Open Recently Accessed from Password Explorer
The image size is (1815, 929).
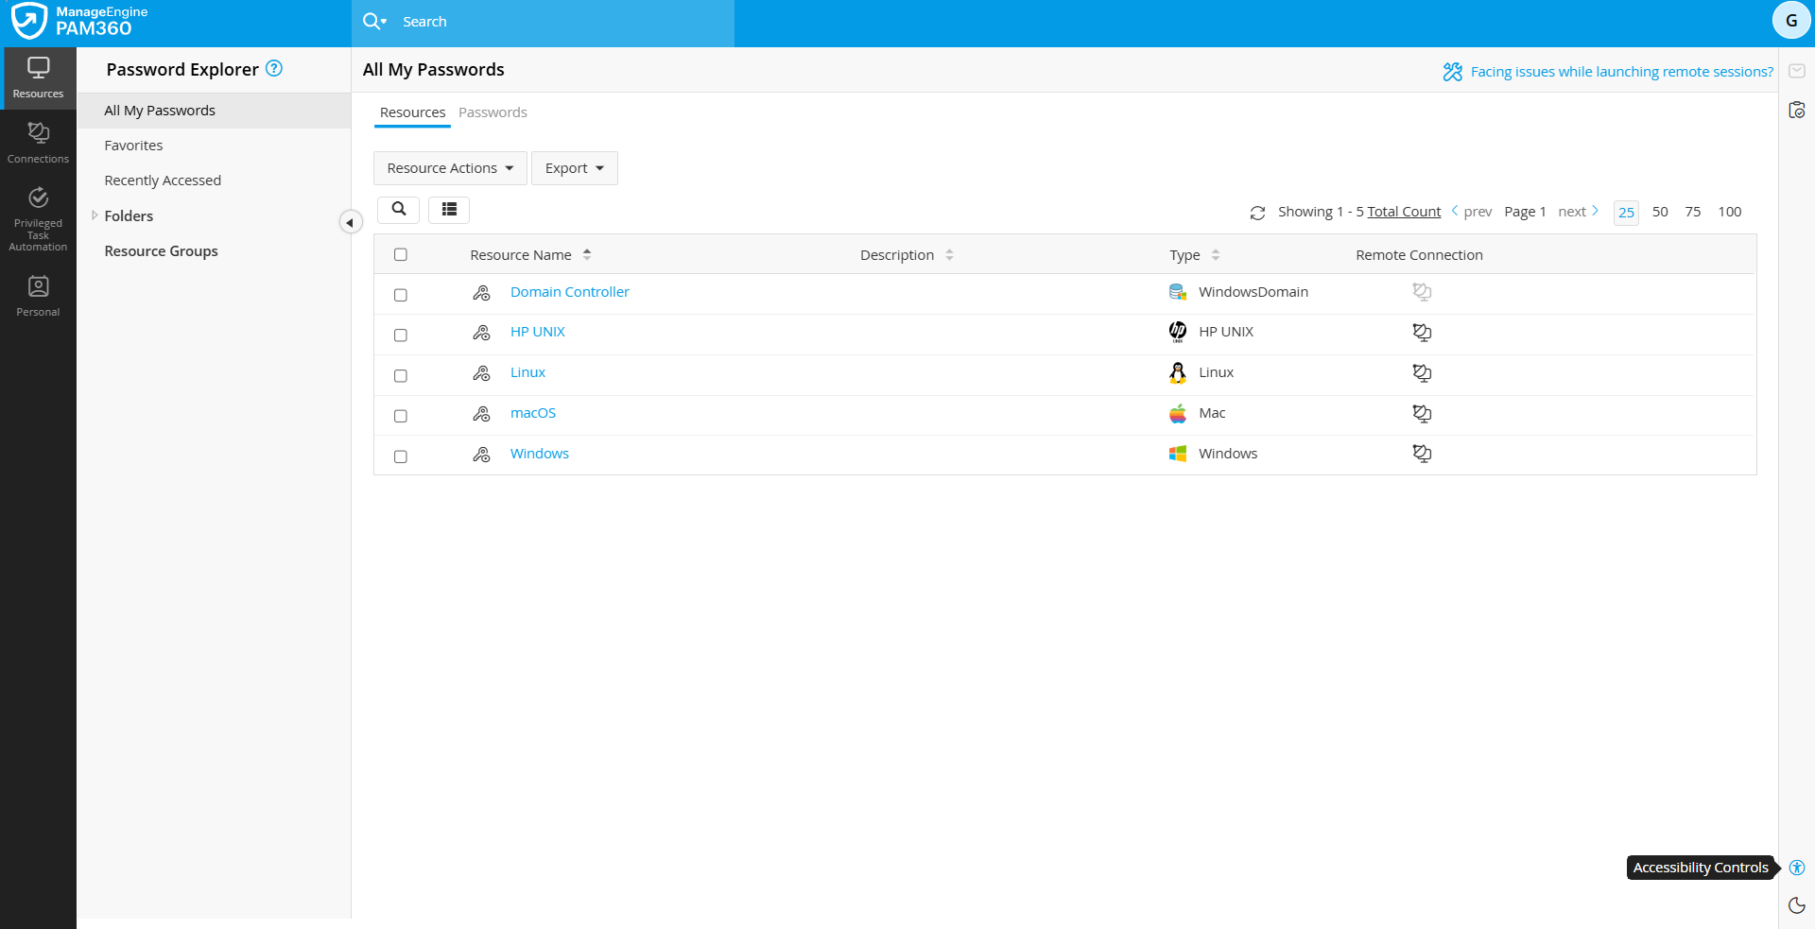click(163, 180)
